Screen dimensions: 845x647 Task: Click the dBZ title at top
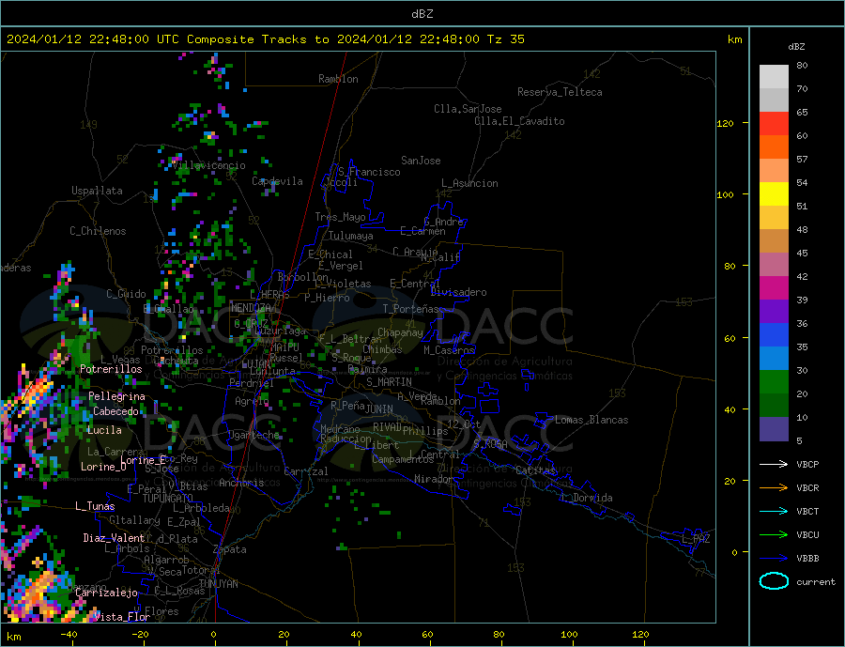pyautogui.click(x=422, y=14)
